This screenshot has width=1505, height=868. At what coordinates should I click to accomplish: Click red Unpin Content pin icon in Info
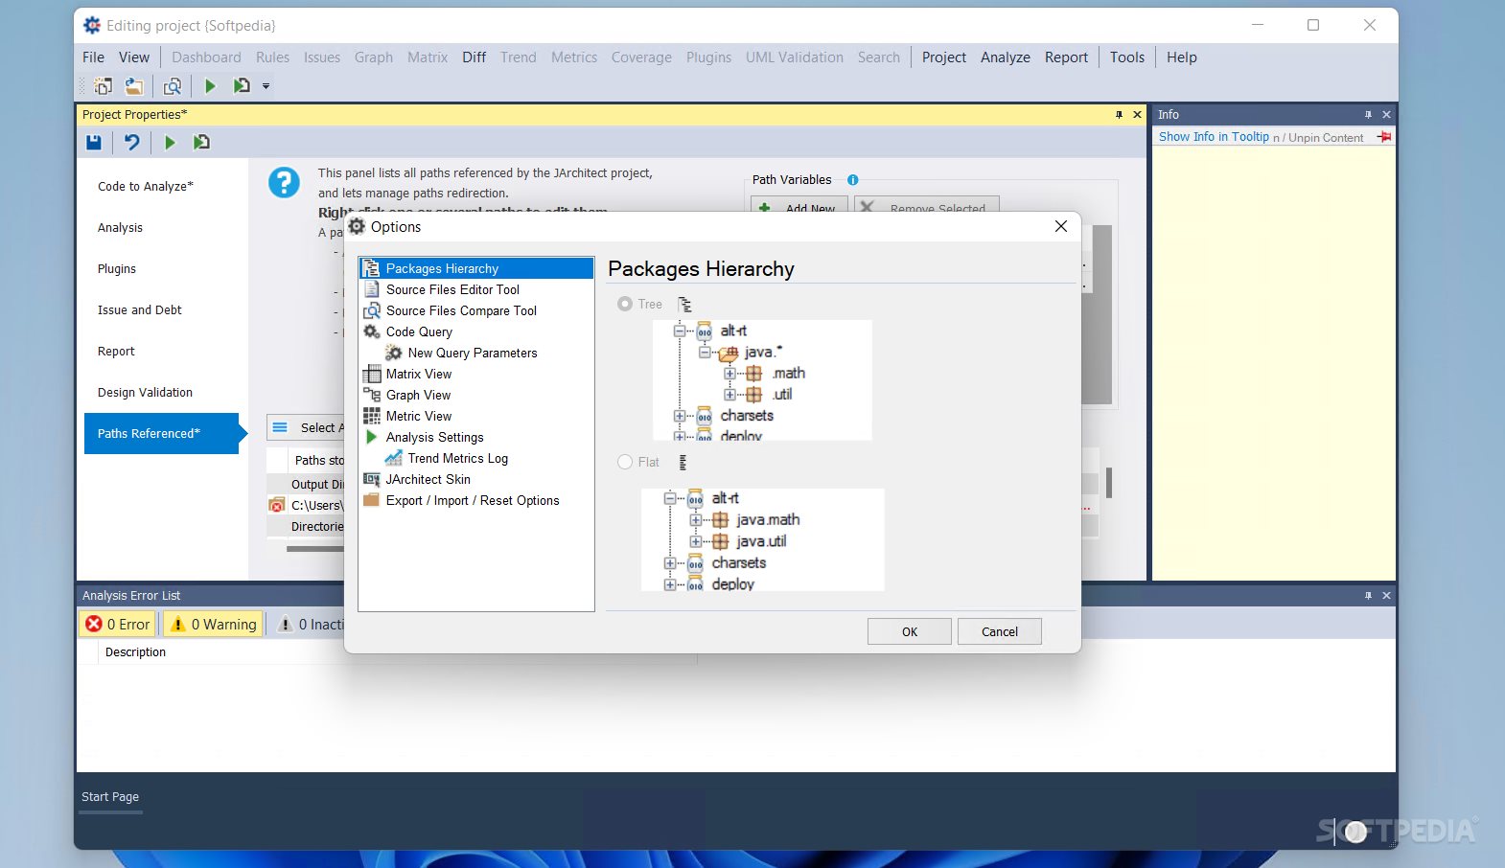pyautogui.click(x=1384, y=137)
